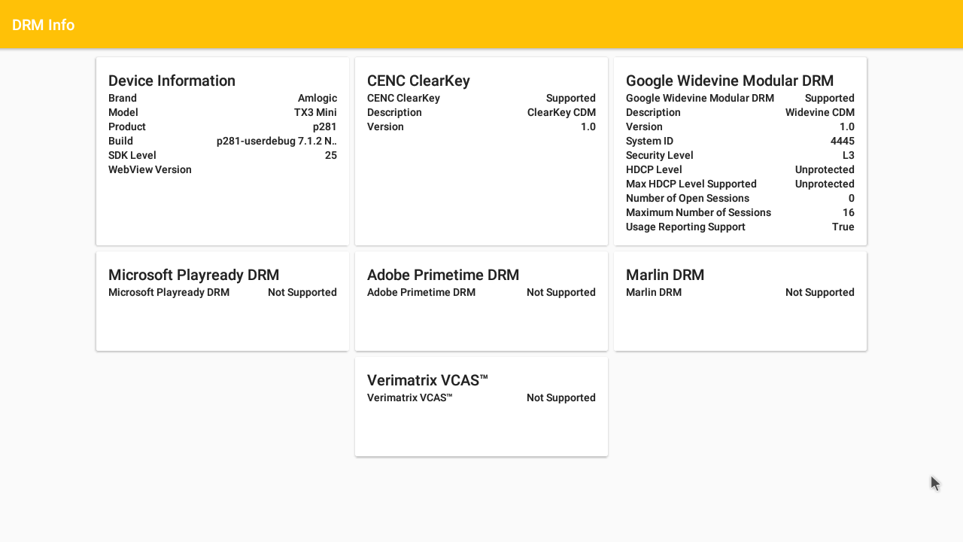Click the Security Level value L3

click(x=849, y=155)
